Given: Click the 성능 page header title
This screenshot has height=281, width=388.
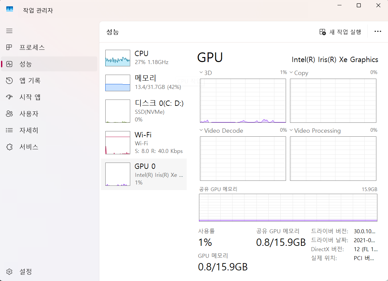Looking at the screenshot, I should click(x=113, y=32).
